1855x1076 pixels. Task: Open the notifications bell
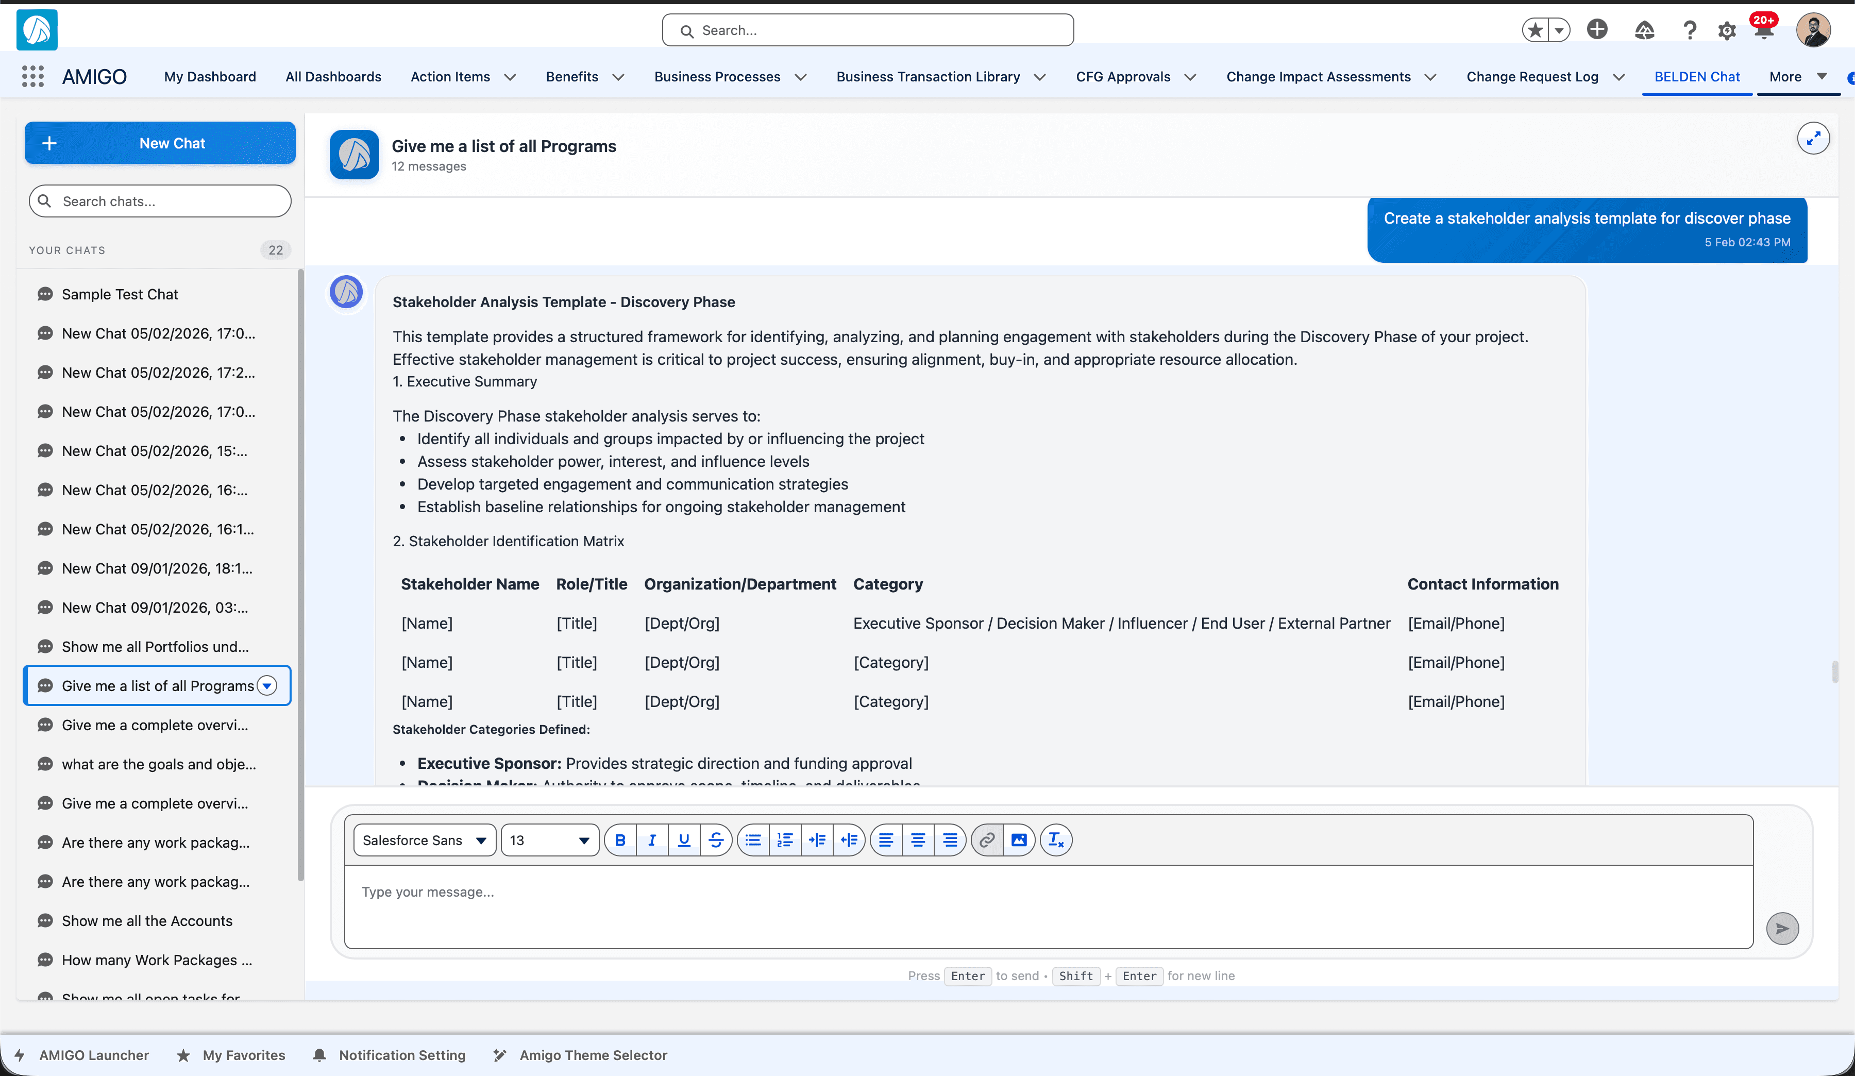[1764, 30]
